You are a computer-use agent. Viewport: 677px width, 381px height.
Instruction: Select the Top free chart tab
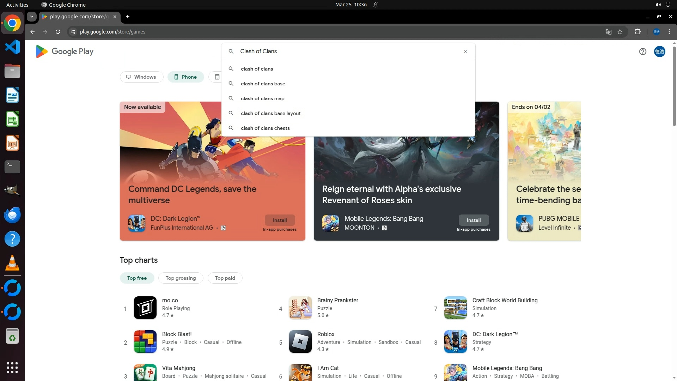(x=137, y=278)
